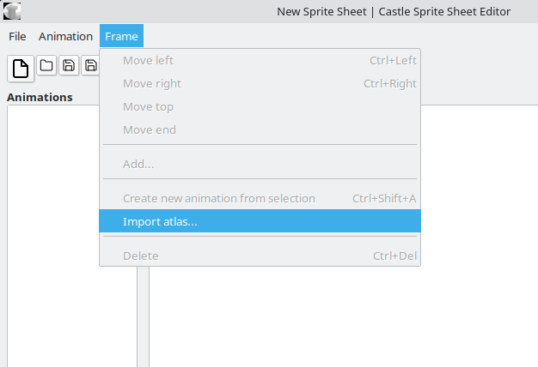The width and height of the screenshot is (538, 367).
Task: Click the Delete menu entry
Action: pyautogui.click(x=140, y=256)
